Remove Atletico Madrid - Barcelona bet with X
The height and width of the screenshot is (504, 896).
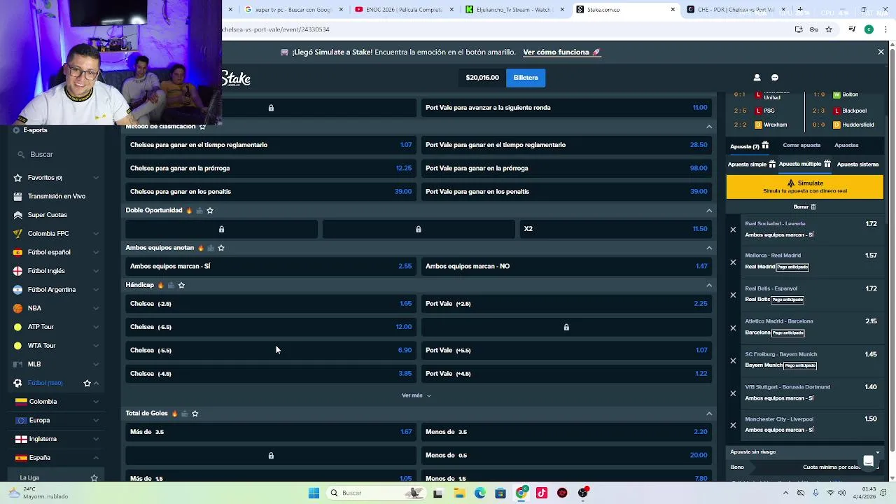733,328
